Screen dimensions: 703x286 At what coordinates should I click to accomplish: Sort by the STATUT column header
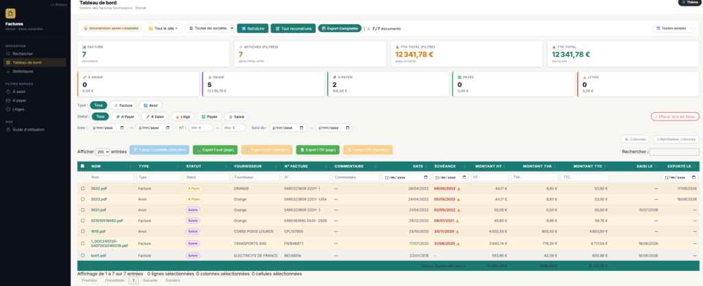[206, 166]
